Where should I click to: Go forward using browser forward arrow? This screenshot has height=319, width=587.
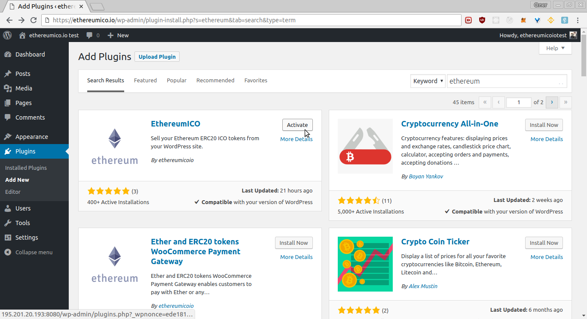point(21,20)
